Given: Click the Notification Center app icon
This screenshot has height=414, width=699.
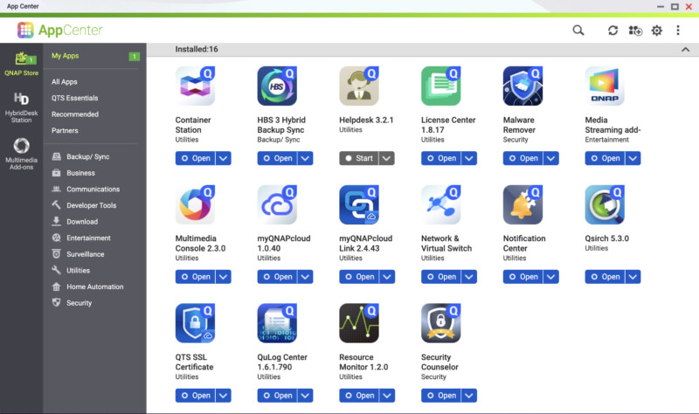Looking at the screenshot, I should coord(523,204).
